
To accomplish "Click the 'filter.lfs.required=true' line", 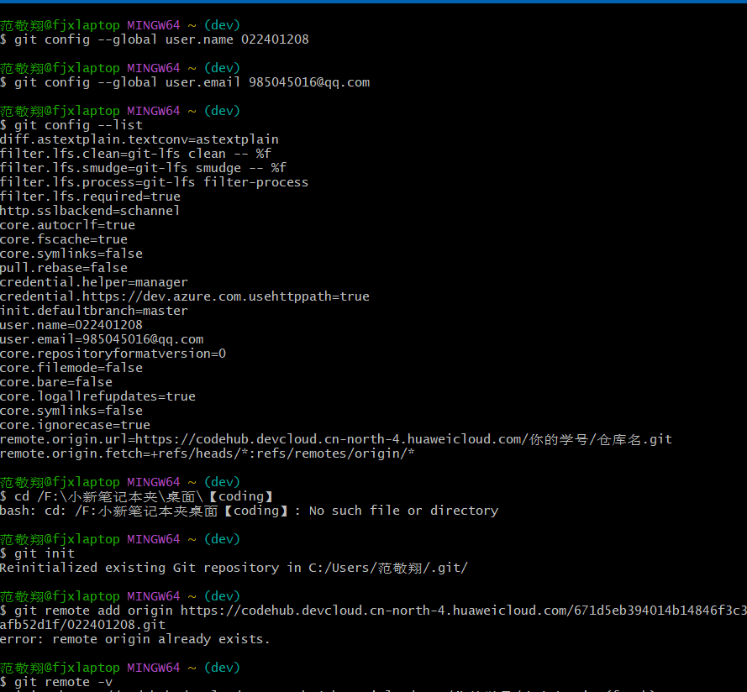I will (x=90, y=197).
